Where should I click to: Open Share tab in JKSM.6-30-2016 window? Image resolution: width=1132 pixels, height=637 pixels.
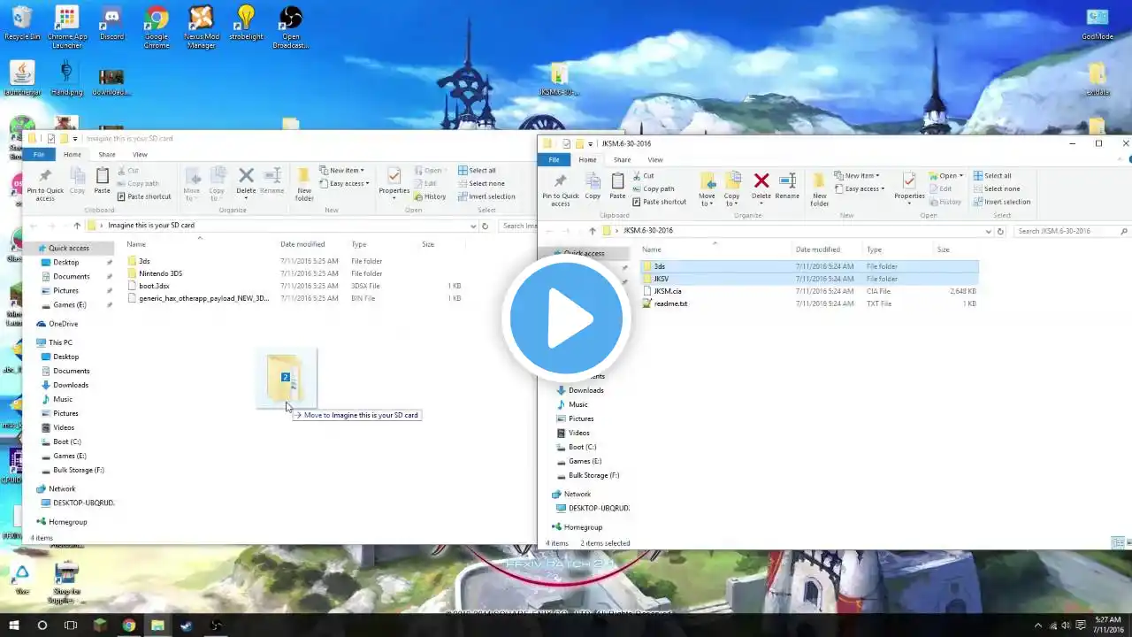[x=623, y=159]
